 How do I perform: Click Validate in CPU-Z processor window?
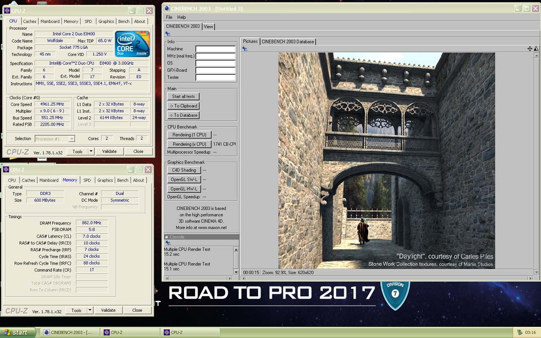(109, 151)
